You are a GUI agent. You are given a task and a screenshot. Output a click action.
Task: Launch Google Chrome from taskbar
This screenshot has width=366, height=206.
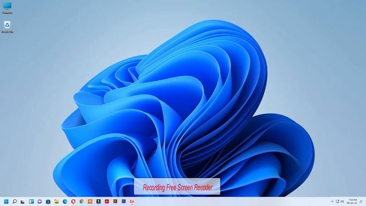click(82, 201)
